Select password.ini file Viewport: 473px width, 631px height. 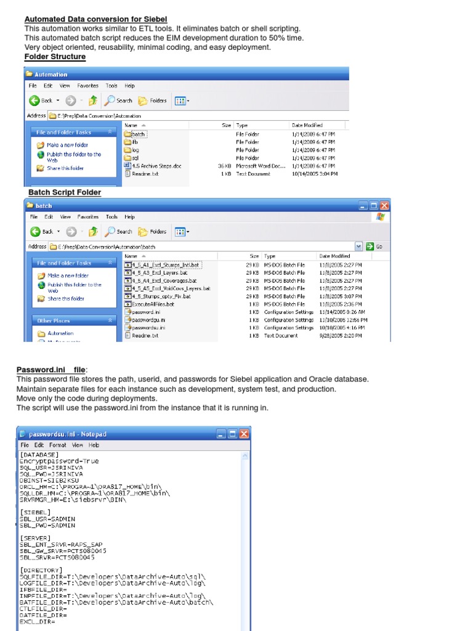(x=142, y=312)
